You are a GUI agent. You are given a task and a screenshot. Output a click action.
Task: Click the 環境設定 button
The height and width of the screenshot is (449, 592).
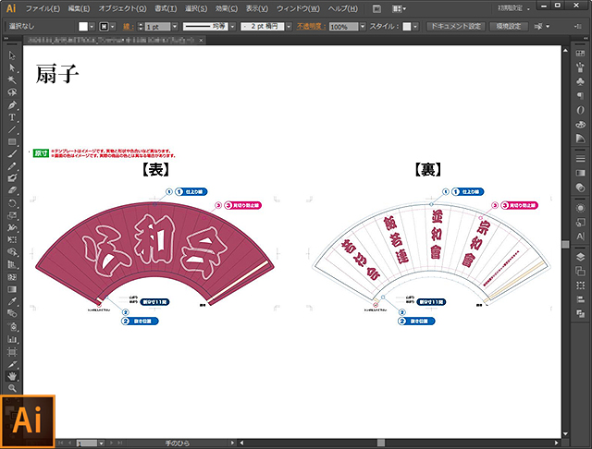pyautogui.click(x=508, y=27)
